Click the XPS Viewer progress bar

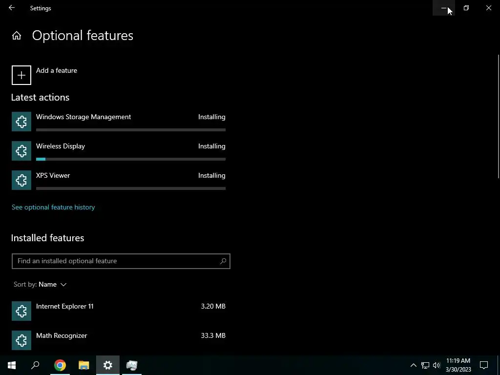tap(131, 188)
